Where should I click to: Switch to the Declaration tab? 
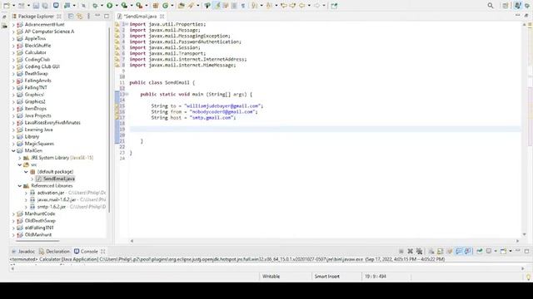pos(54,251)
